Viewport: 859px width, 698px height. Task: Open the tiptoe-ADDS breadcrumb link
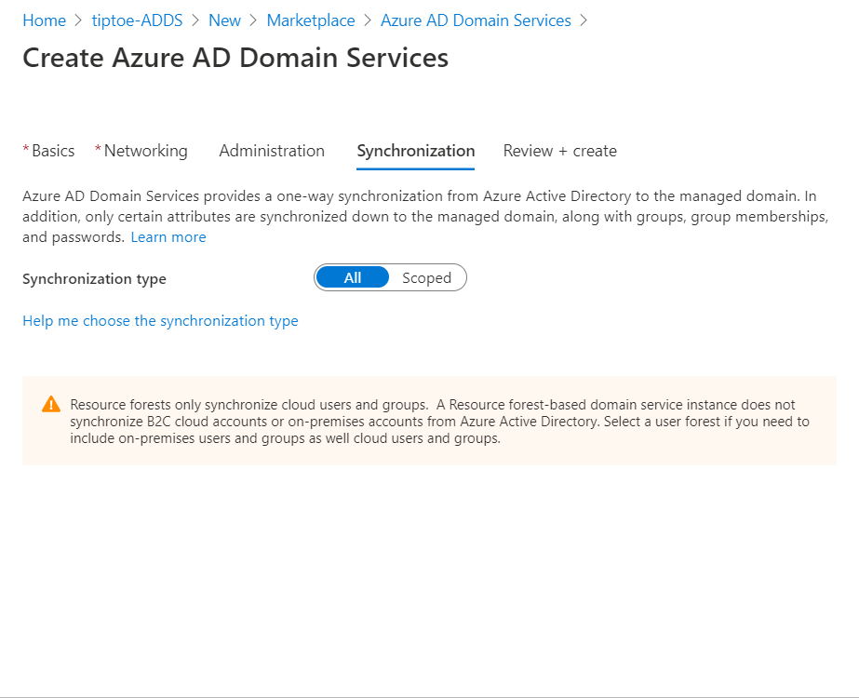point(137,20)
